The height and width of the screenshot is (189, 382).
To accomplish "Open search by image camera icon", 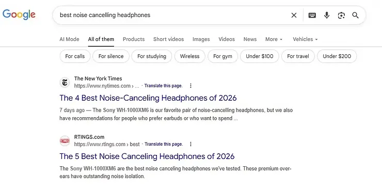I will tap(341, 15).
